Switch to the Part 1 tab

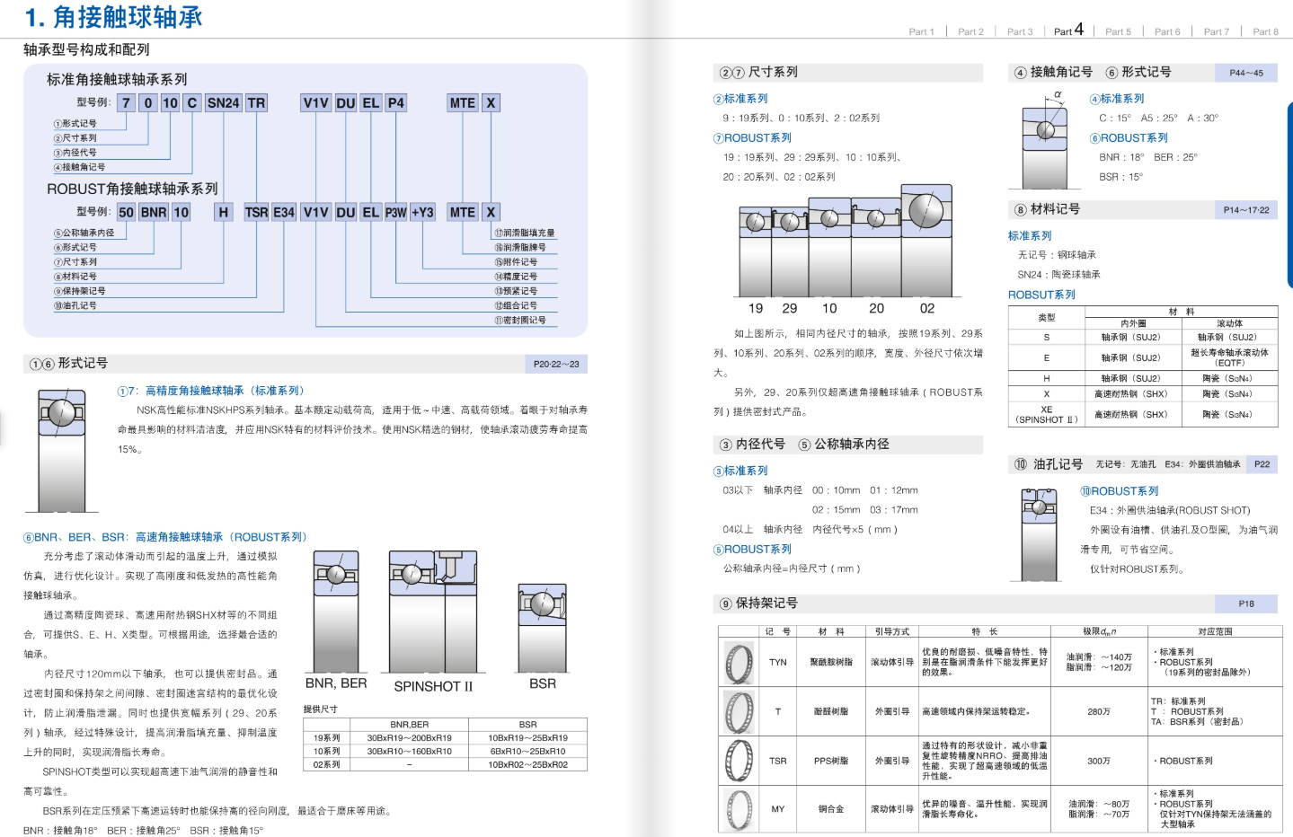pos(921,31)
